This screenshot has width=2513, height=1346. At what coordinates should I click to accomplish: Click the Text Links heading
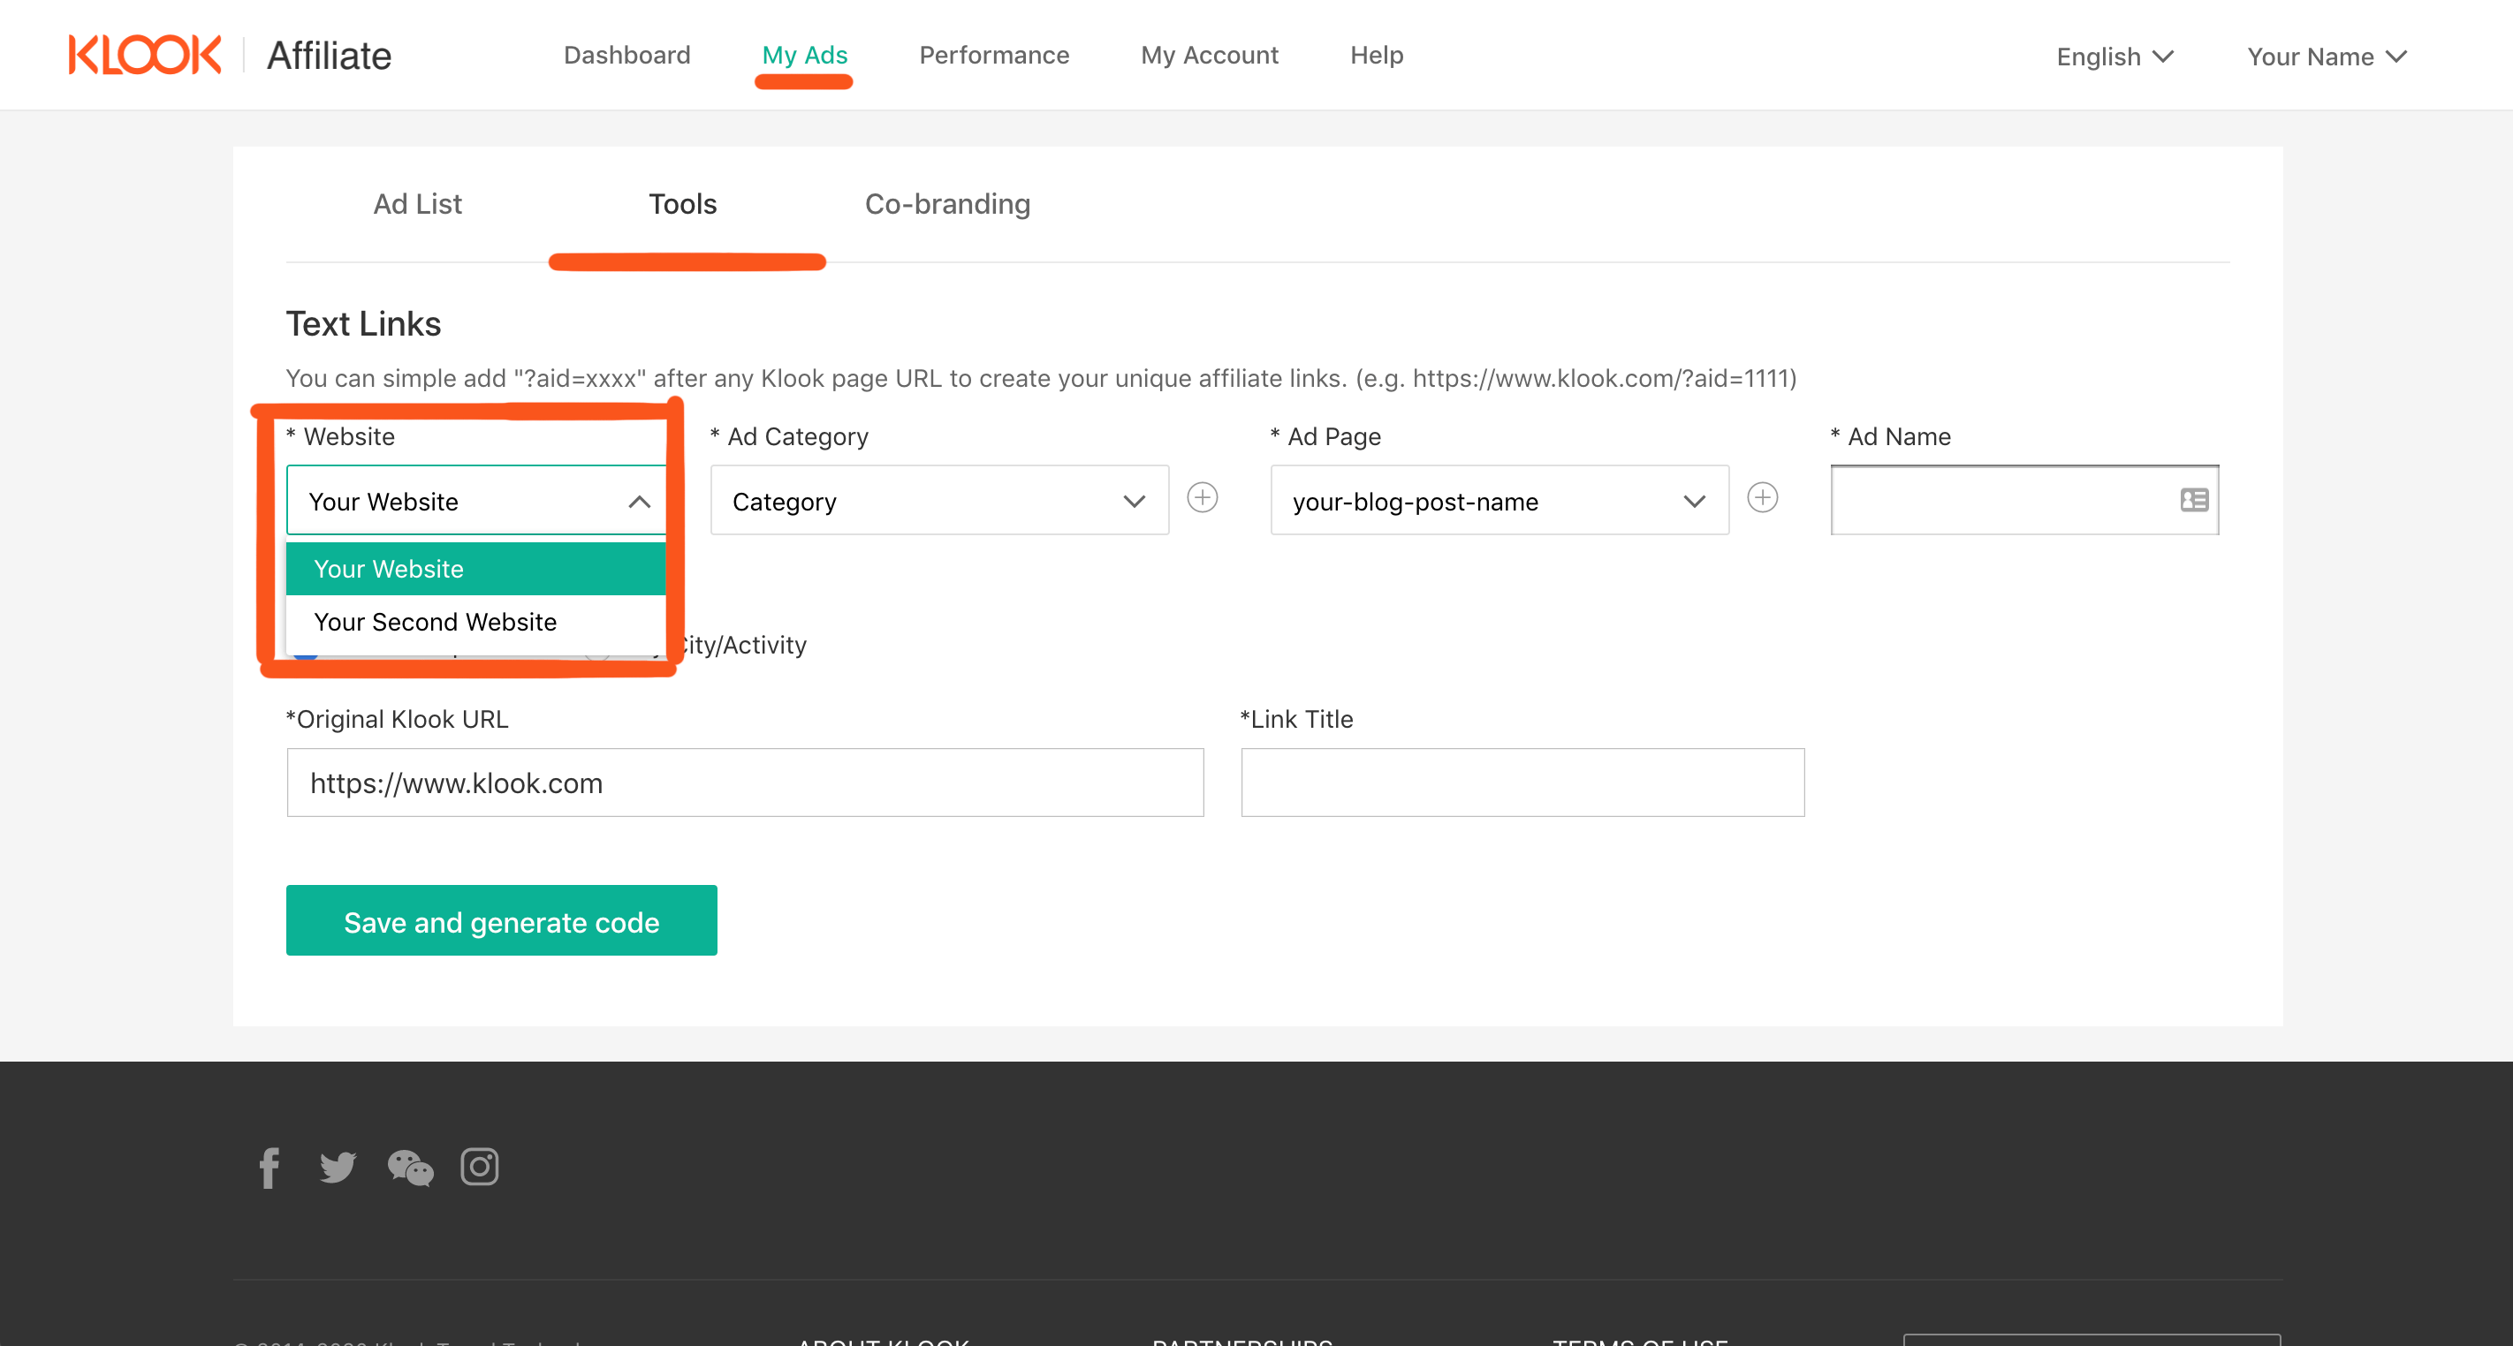[363, 324]
